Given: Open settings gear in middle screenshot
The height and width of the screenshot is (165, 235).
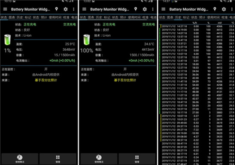Looking at the screenshot, I should (x=144, y=9).
